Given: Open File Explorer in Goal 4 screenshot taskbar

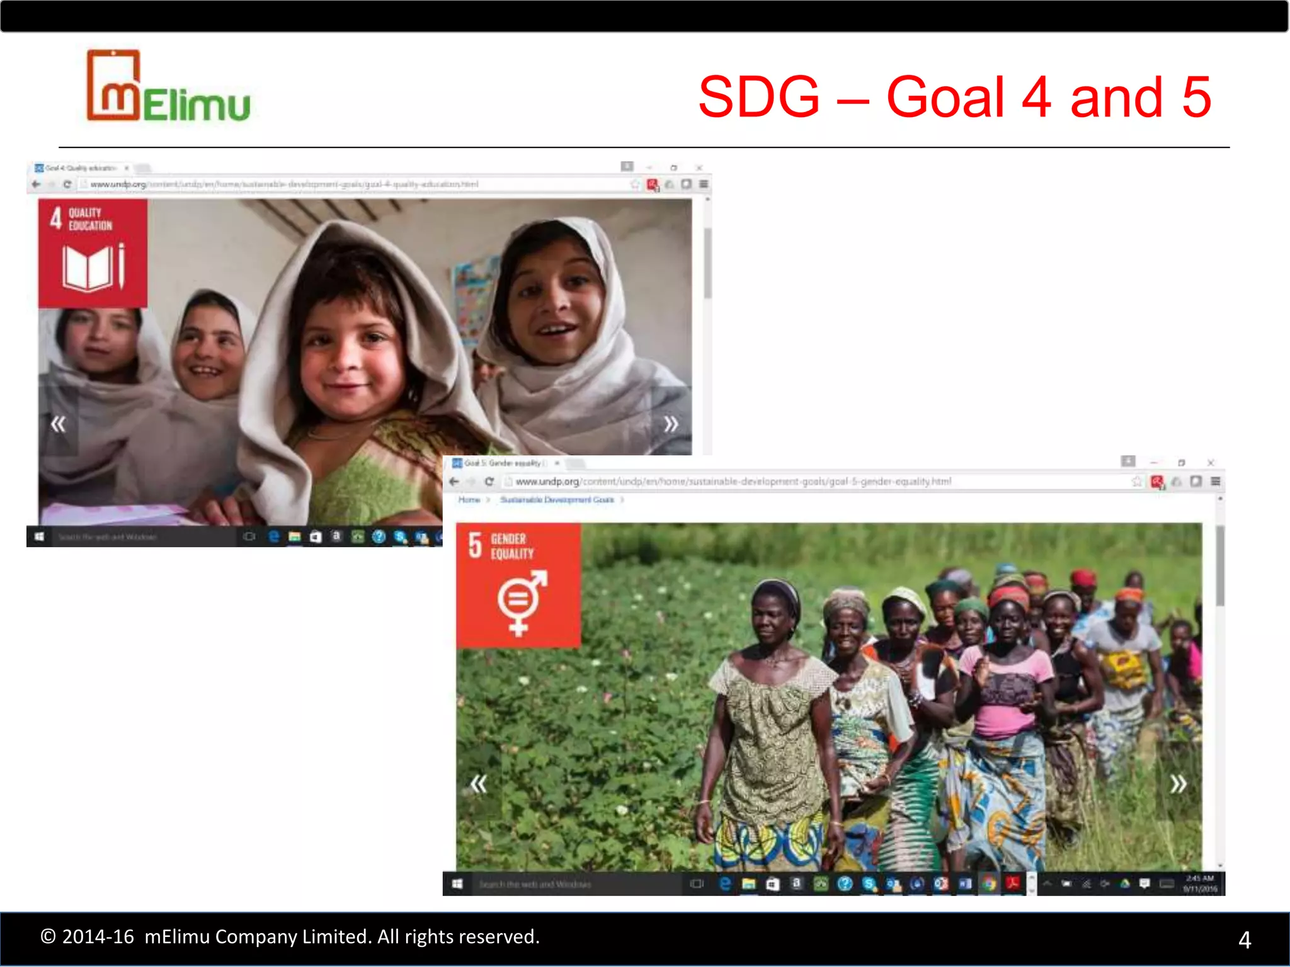Looking at the screenshot, I should point(294,536).
